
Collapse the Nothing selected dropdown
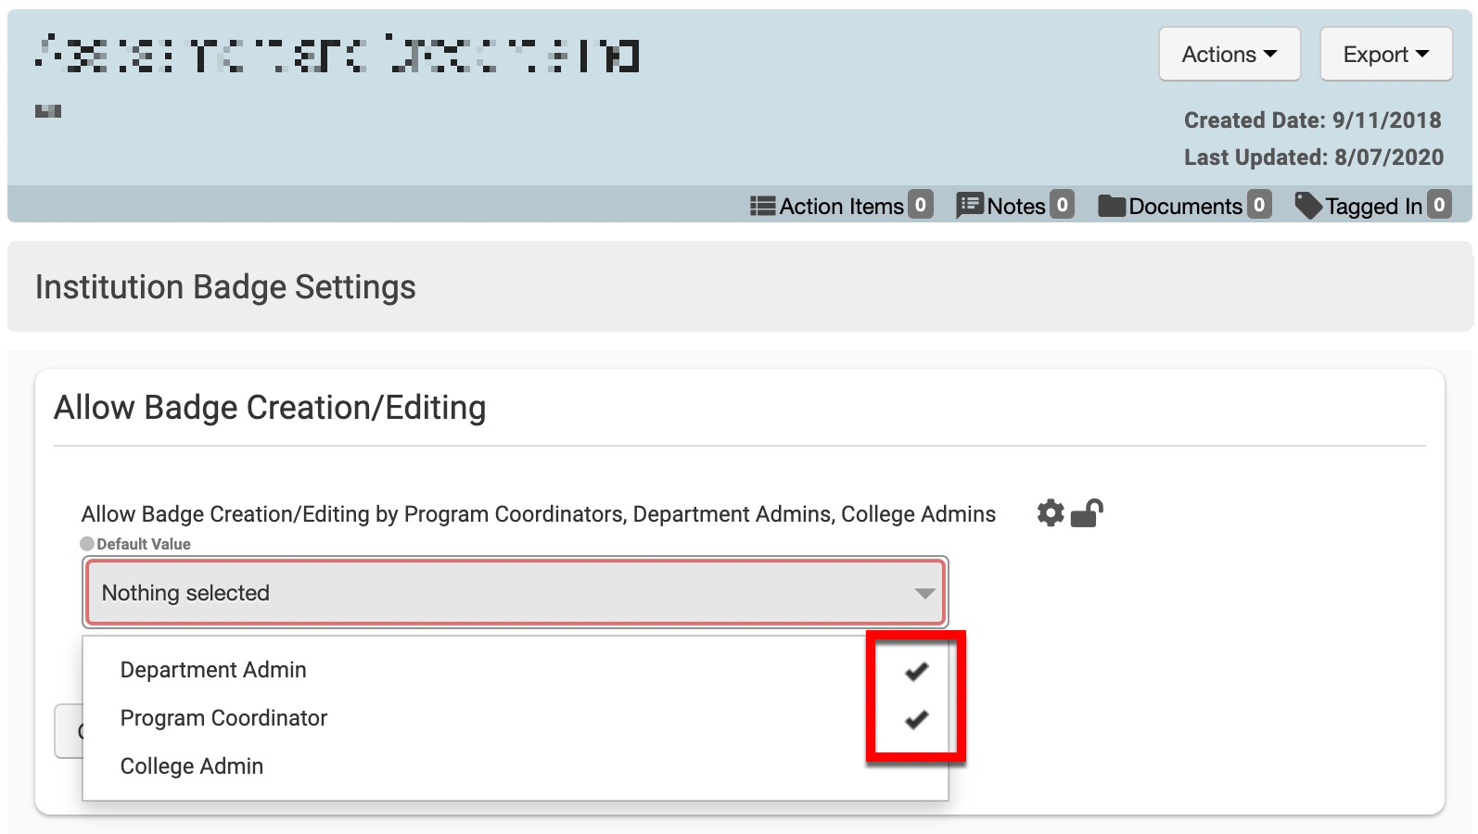click(x=515, y=593)
